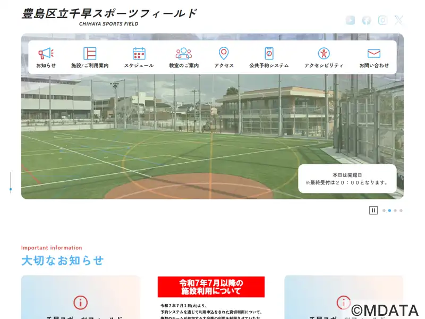Click the people group 教室のご案内 icon

pos(184,54)
